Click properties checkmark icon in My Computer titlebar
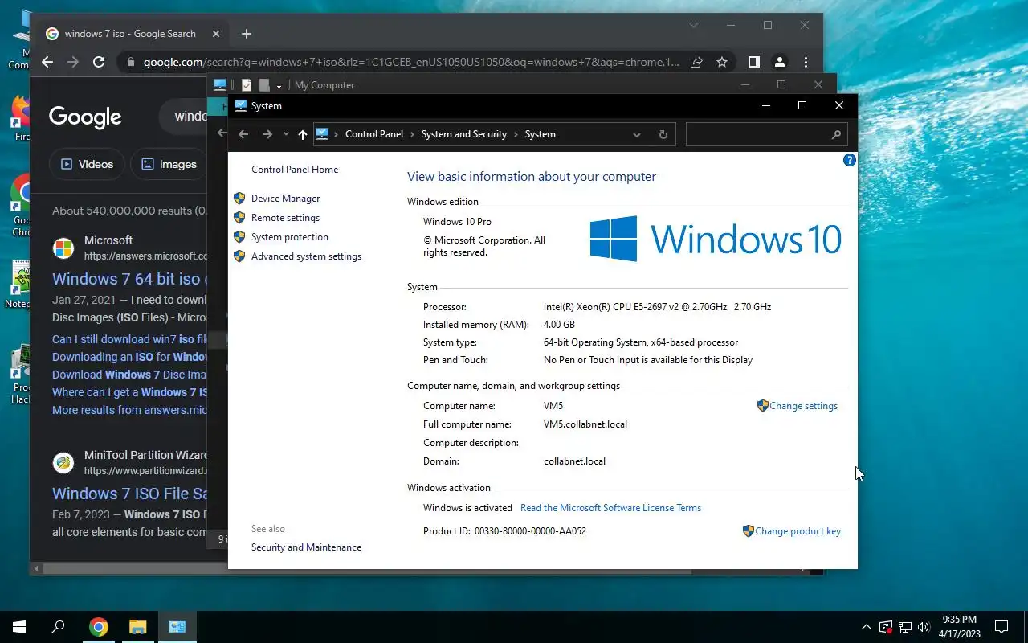The width and height of the screenshot is (1028, 643). coord(247,85)
